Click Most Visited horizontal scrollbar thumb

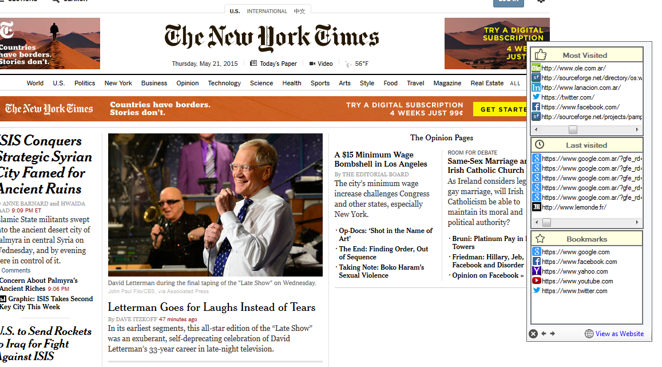(573, 129)
